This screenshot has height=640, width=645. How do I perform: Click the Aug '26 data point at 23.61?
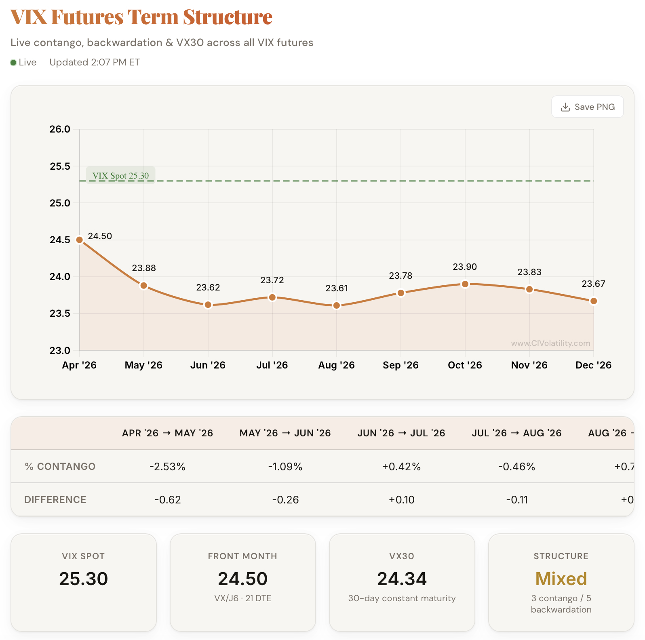[337, 305]
